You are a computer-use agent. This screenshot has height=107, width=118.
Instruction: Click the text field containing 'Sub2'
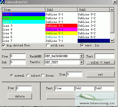pos(105,88)
